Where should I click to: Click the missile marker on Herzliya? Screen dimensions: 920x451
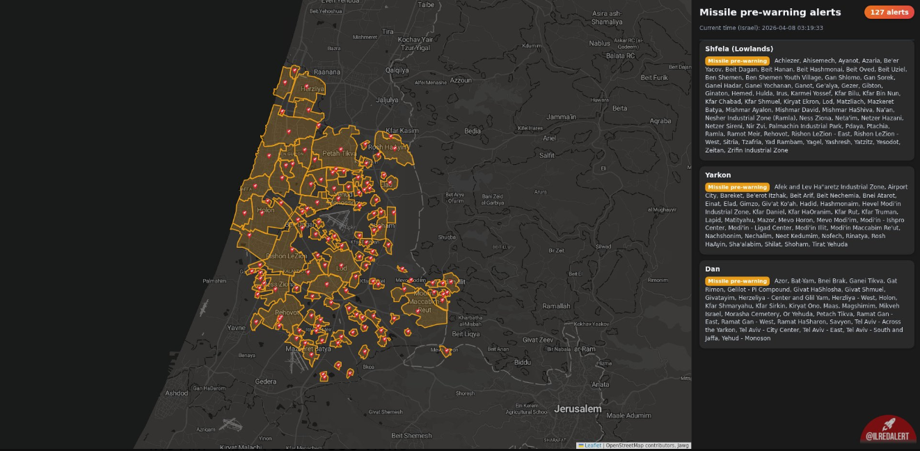(x=307, y=86)
